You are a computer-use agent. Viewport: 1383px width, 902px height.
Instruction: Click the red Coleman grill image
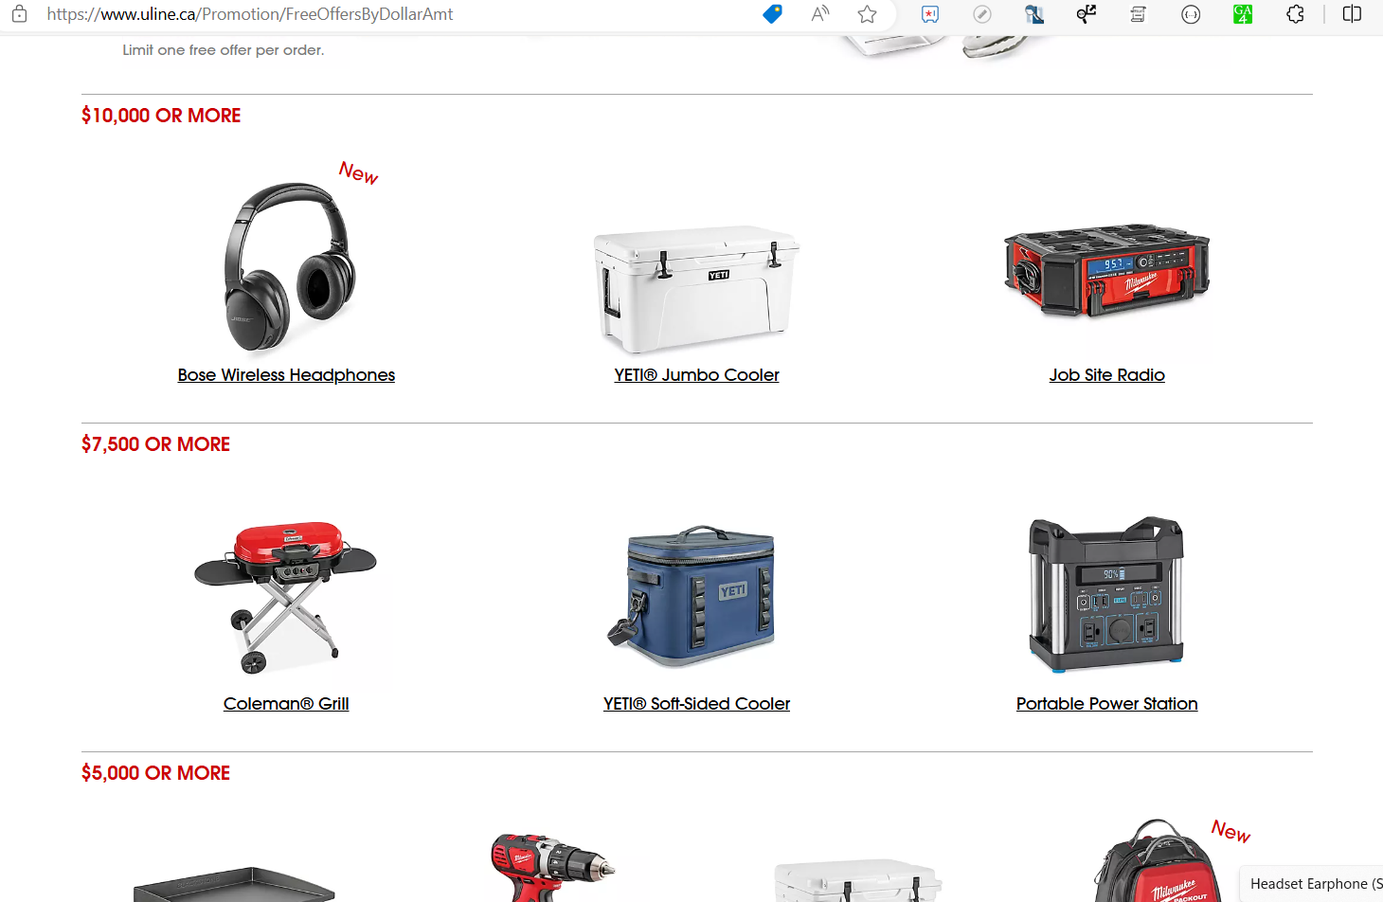tap(285, 597)
